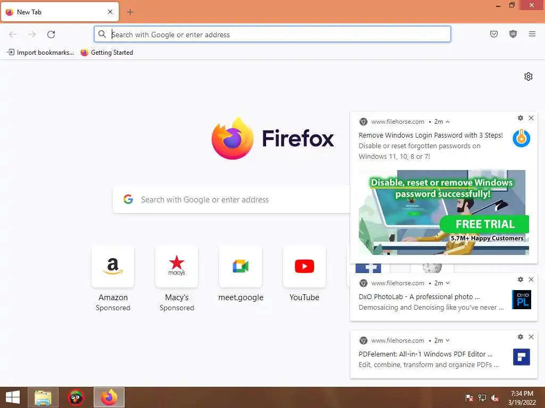Click the muted volume tray icon
This screenshot has width=545, height=408.
495,397
